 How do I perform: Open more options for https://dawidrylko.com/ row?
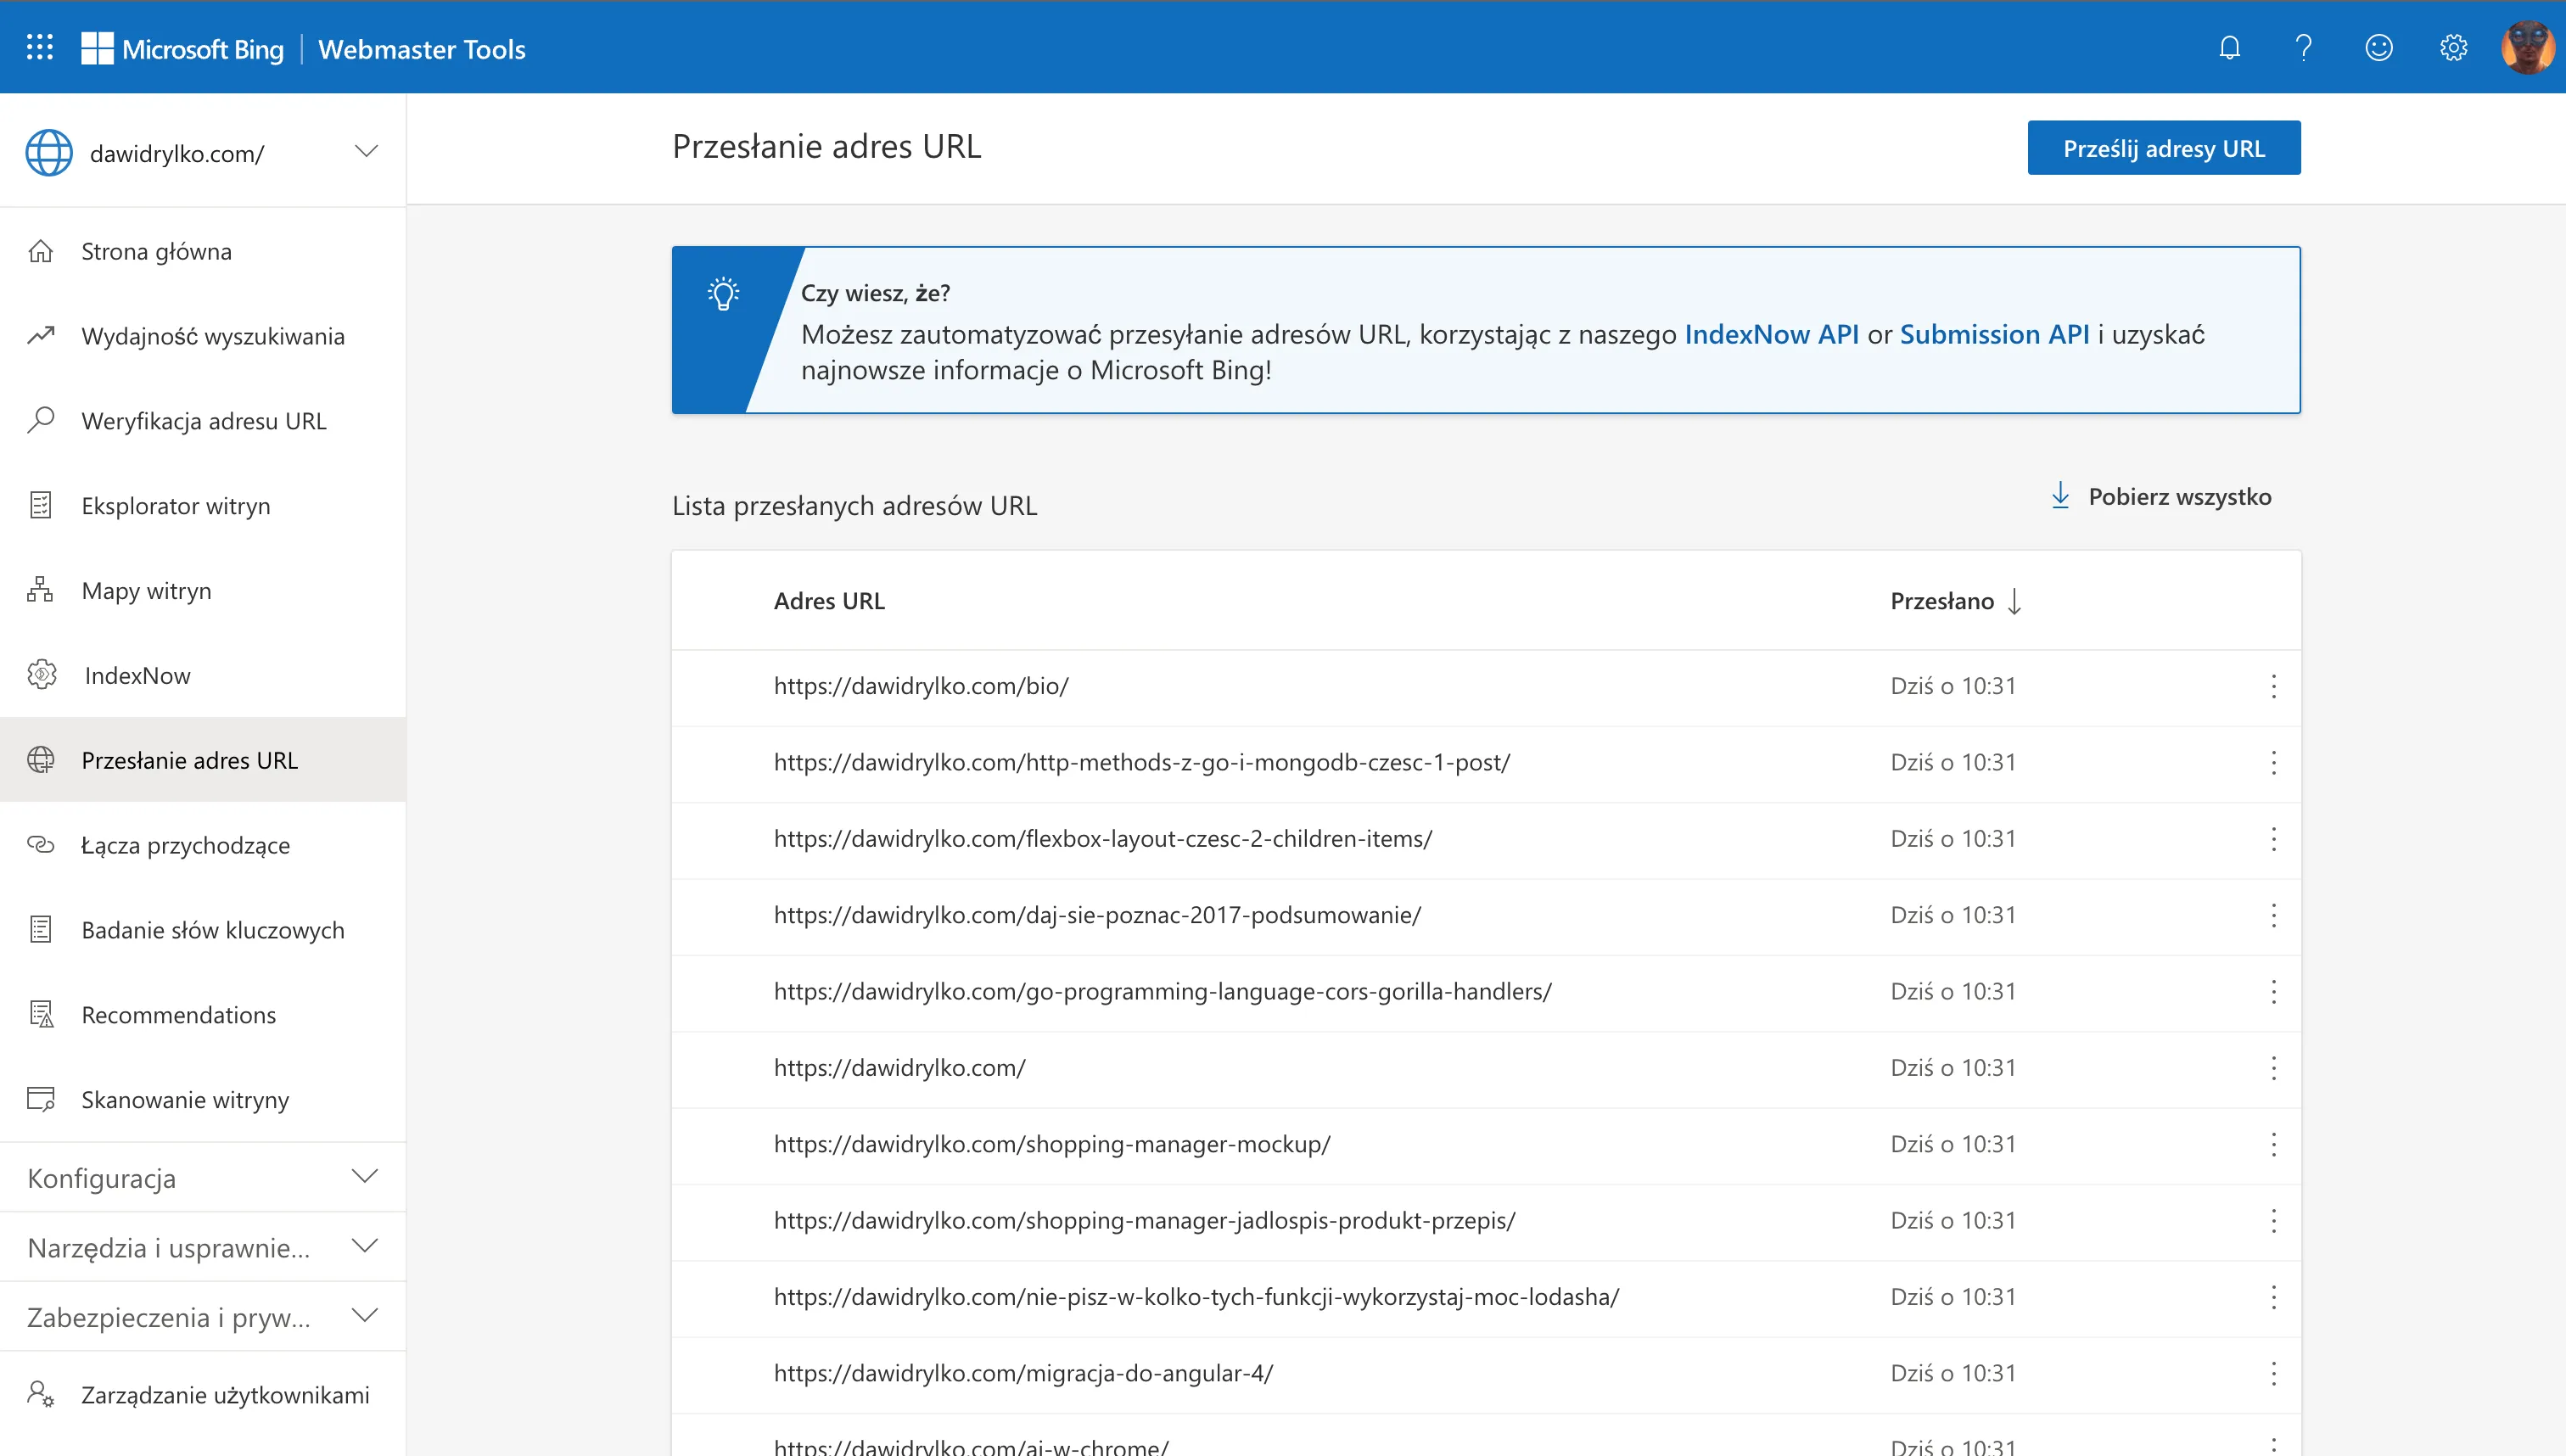coord(2274,1068)
